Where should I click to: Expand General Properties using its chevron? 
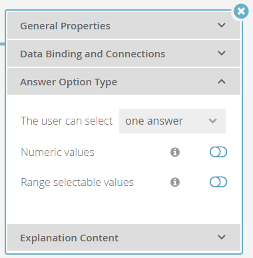[222, 25]
